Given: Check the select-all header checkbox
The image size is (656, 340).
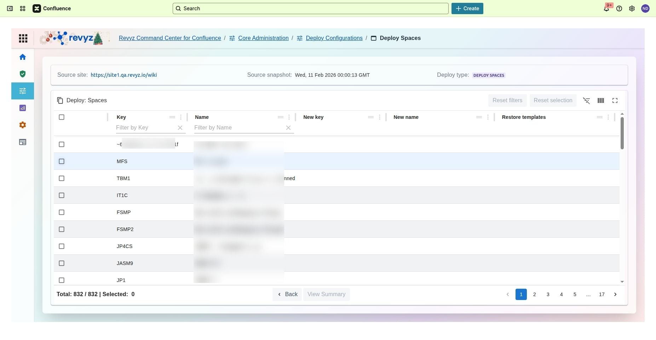Looking at the screenshot, I should click(62, 117).
